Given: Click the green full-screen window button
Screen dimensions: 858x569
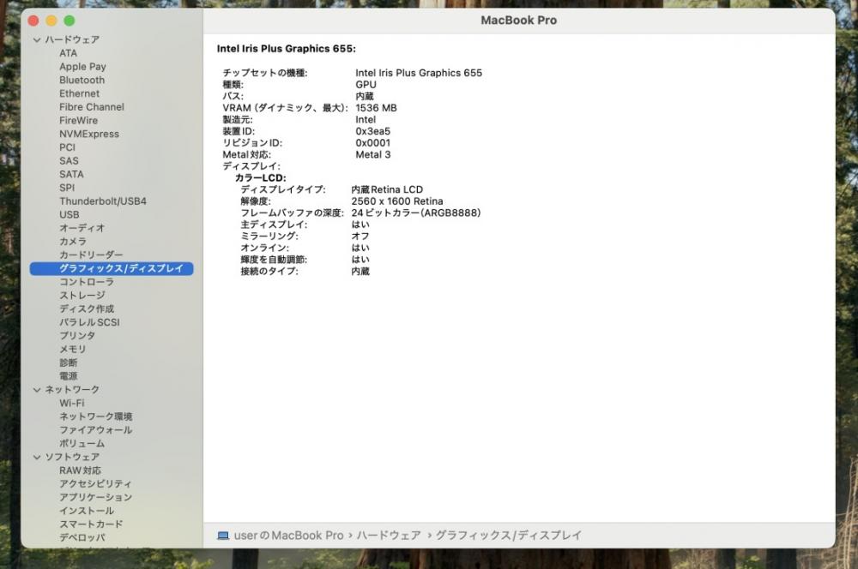Looking at the screenshot, I should click(69, 21).
